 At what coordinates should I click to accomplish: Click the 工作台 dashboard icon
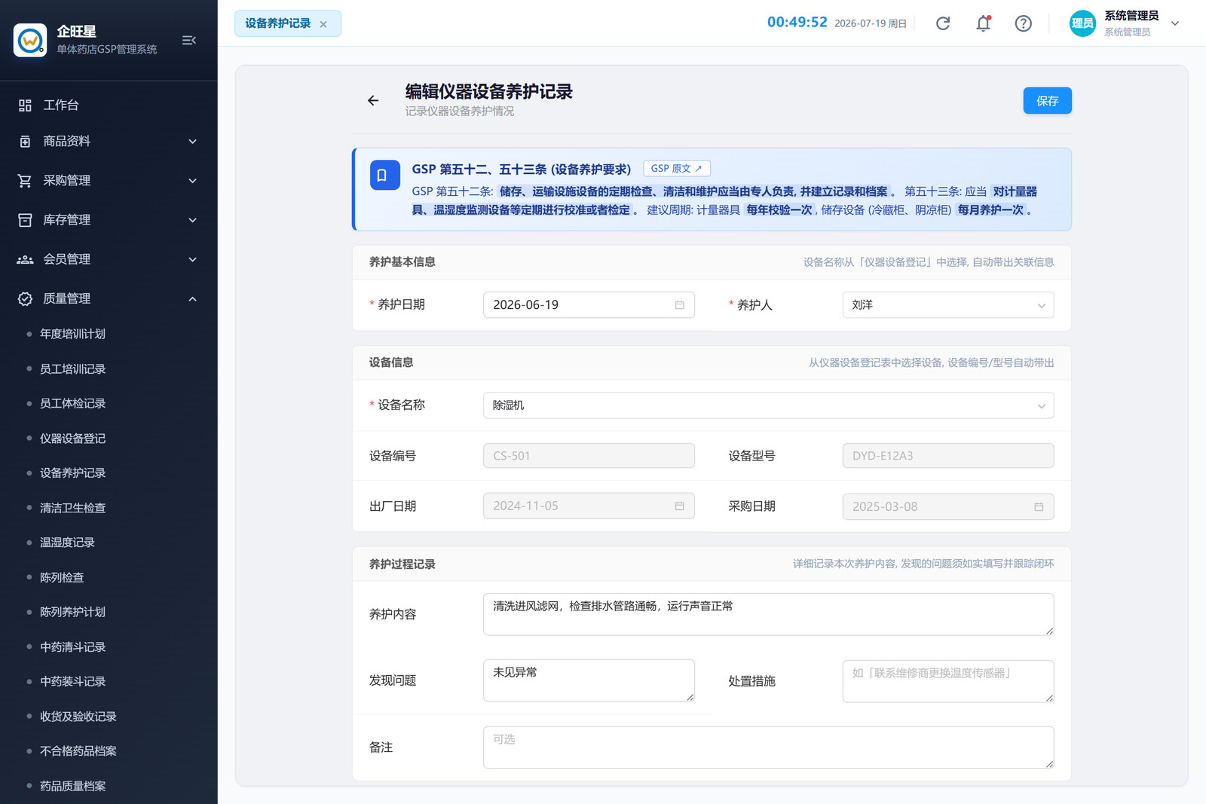[x=25, y=105]
